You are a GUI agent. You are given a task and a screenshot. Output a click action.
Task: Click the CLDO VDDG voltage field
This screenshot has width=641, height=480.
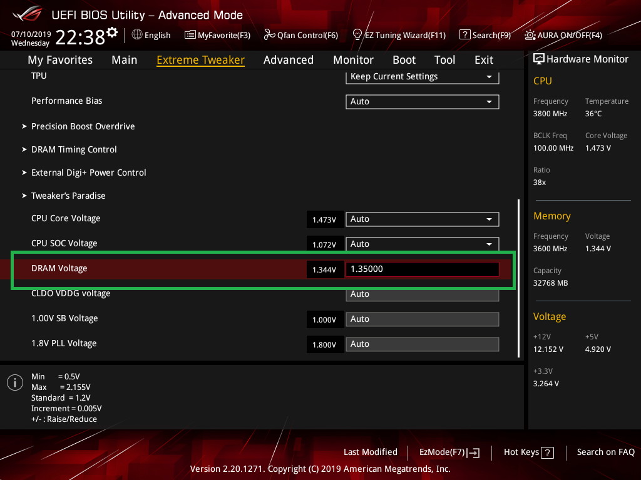pos(423,294)
